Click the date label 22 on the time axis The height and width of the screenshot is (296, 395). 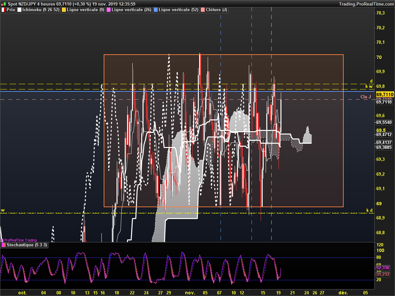[132, 292]
